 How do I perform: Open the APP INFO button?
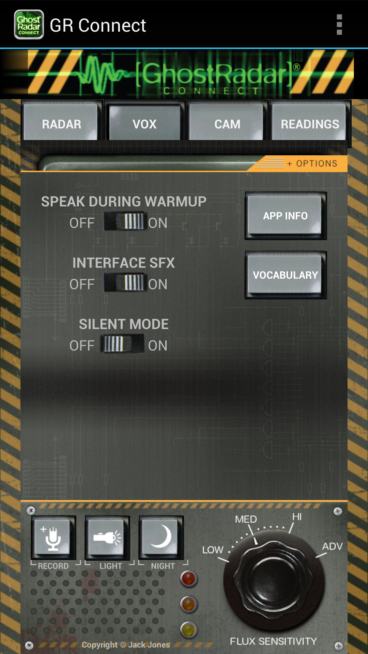286,216
